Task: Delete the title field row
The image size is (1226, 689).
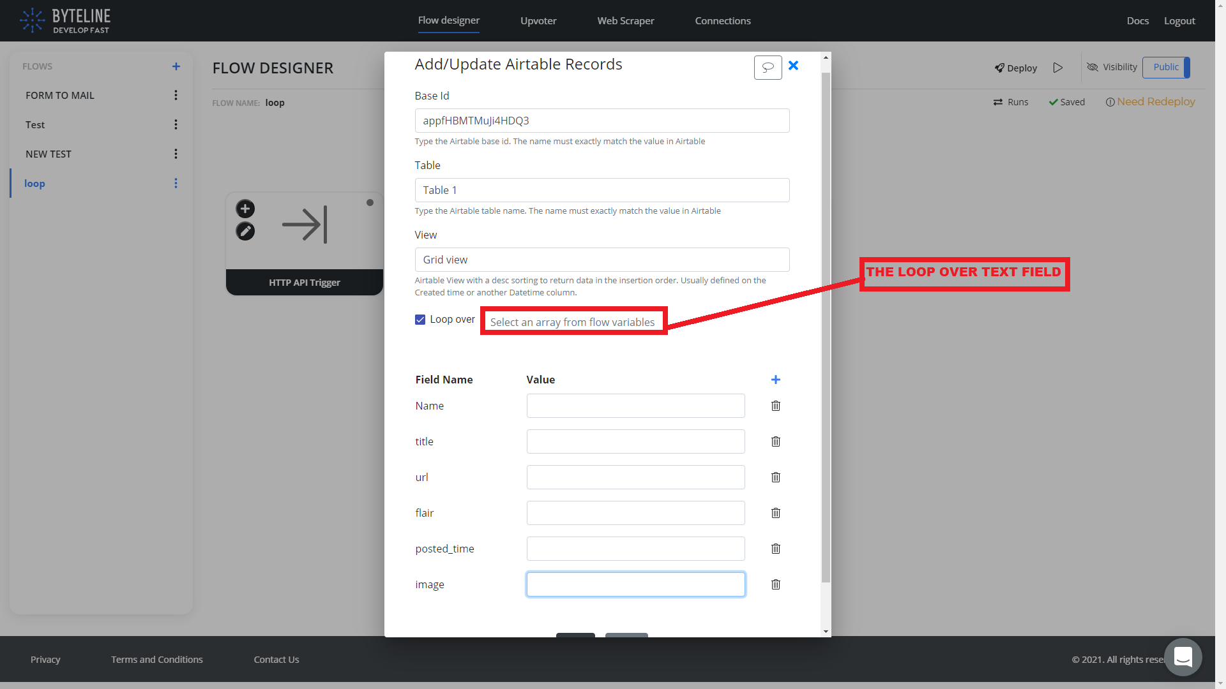Action: pos(776,441)
